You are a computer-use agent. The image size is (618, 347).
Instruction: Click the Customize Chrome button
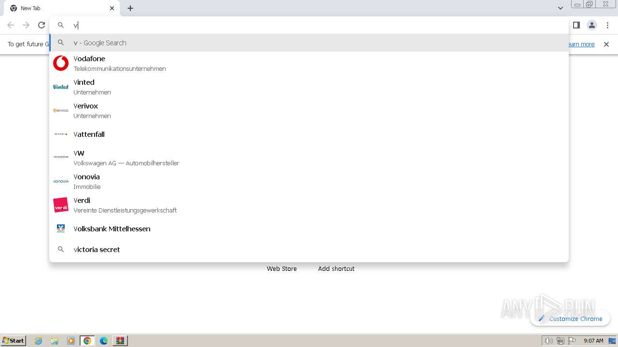570,319
